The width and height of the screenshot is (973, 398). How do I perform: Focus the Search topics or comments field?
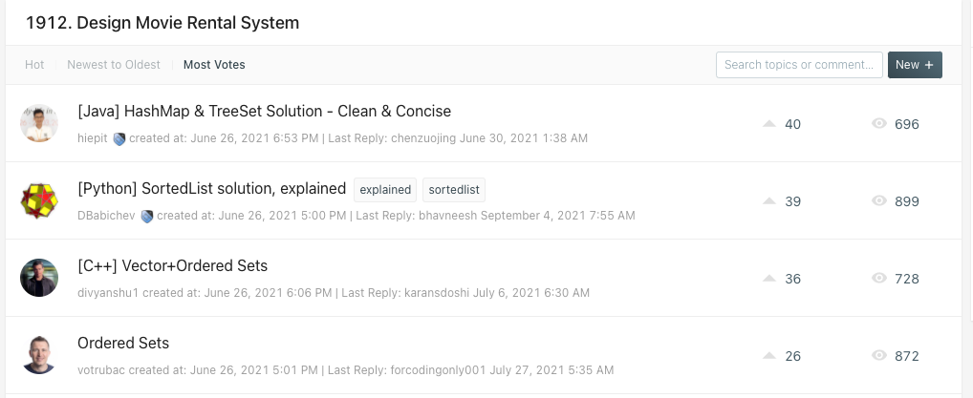tap(799, 65)
